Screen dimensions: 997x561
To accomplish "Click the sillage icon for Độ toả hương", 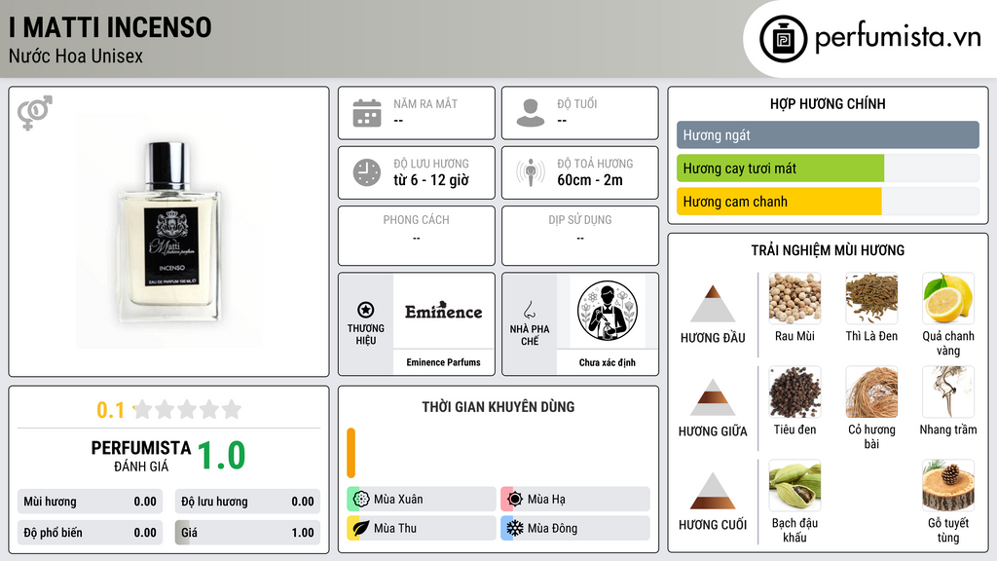I will [531, 172].
